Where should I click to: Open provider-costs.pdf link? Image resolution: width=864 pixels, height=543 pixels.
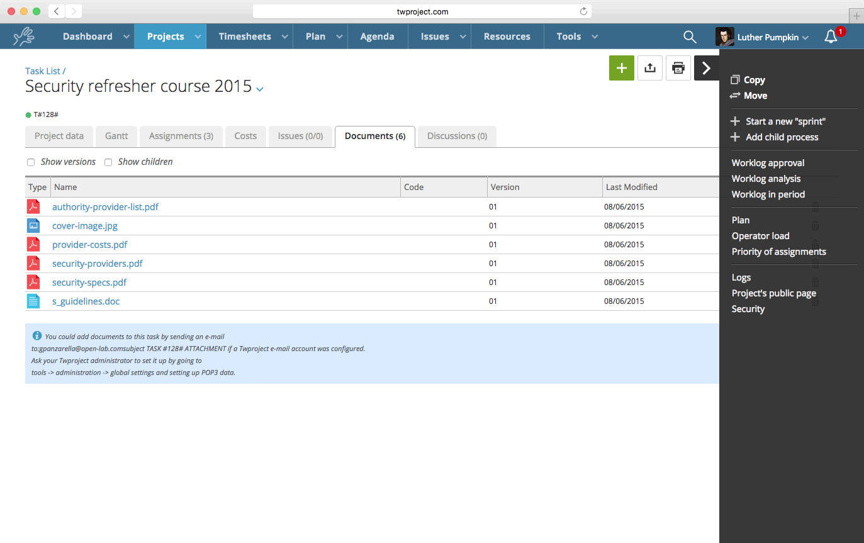click(90, 245)
